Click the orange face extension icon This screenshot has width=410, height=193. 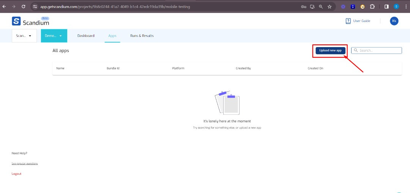tap(363, 7)
